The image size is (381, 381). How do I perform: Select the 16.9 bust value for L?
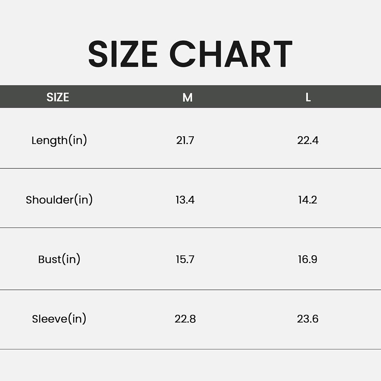(x=307, y=259)
